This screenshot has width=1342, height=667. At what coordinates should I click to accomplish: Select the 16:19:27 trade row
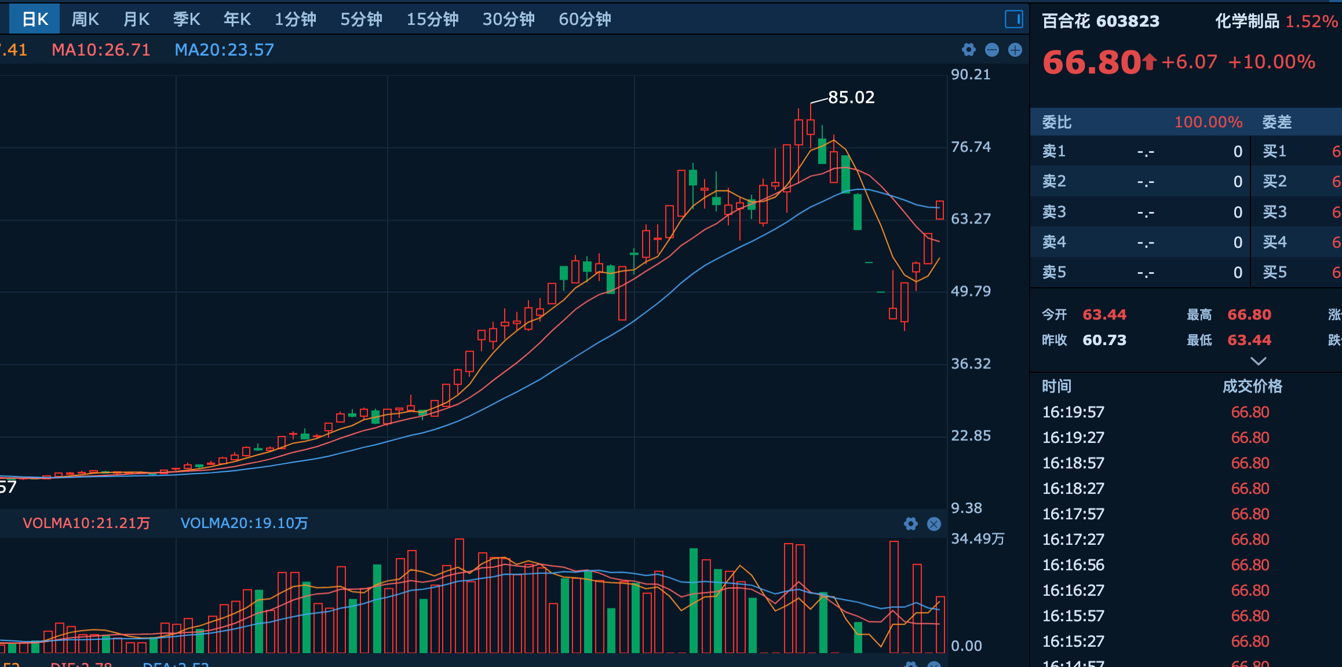(x=1186, y=438)
